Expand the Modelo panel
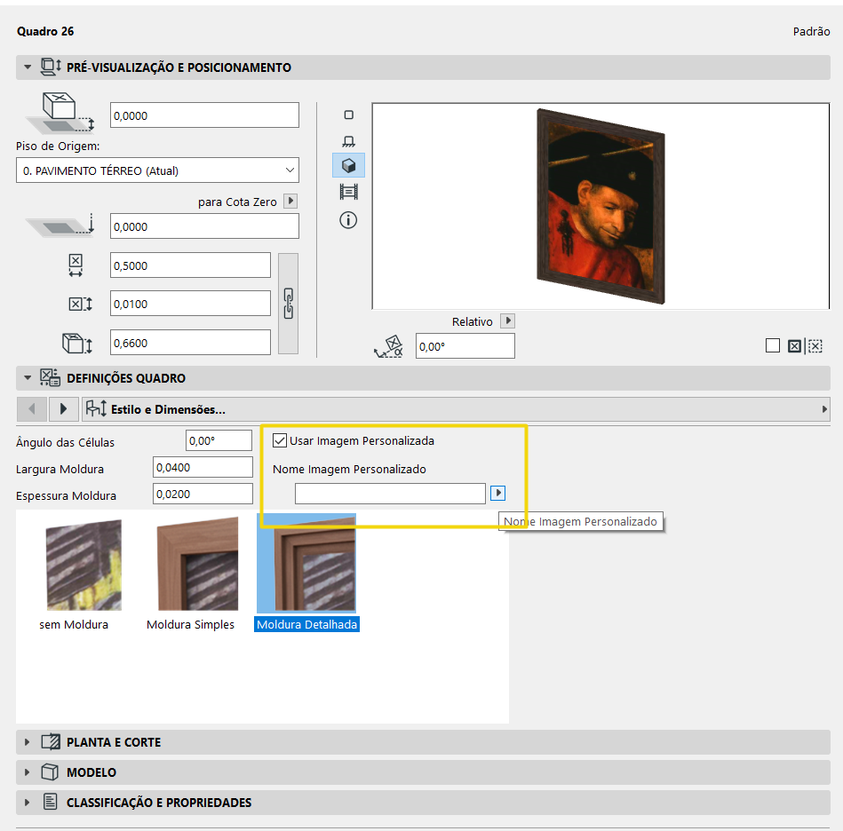 coord(28,772)
